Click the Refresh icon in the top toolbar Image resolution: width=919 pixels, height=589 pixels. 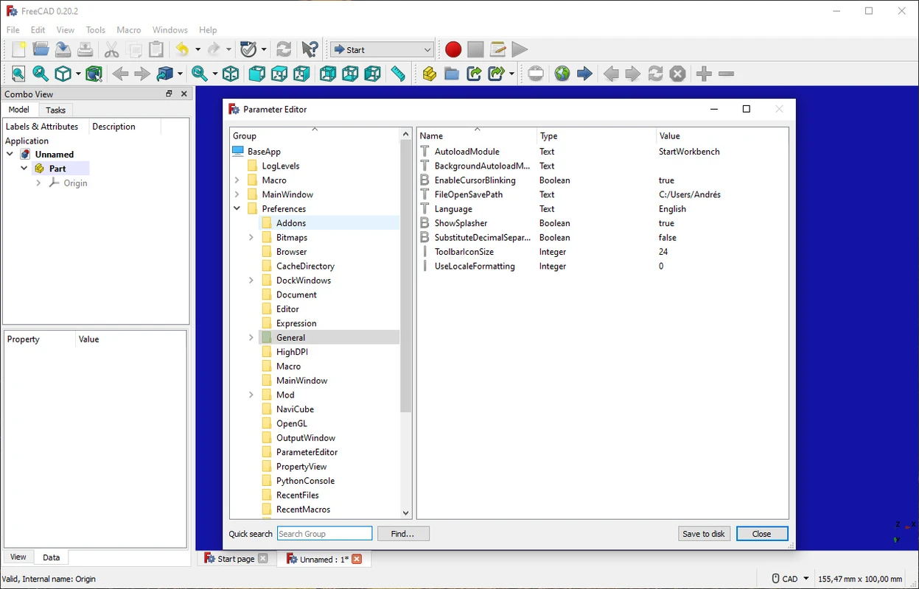point(284,49)
